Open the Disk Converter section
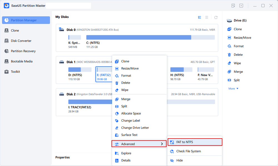This screenshot has width=278, height=166. pyautogui.click(x=21, y=41)
